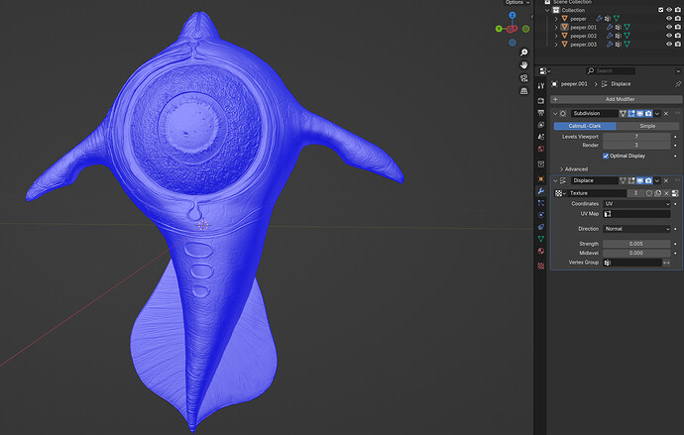Open texture settings in Texture tab icon
The image size is (684, 435).
pyautogui.click(x=675, y=193)
